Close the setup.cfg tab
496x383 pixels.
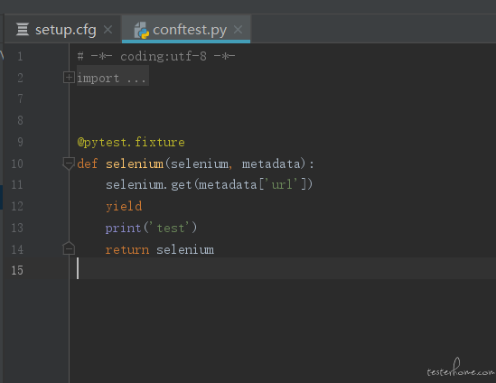(x=108, y=30)
